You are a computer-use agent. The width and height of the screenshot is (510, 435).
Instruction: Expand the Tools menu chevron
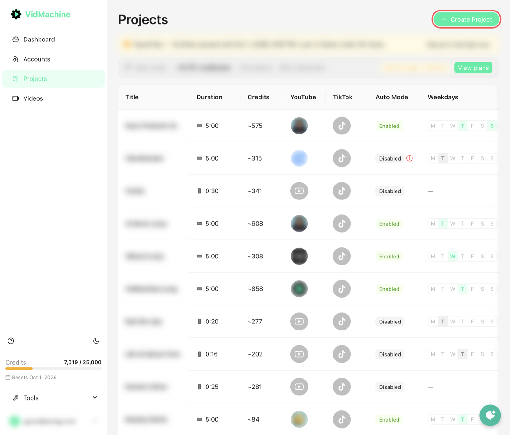[x=95, y=398]
